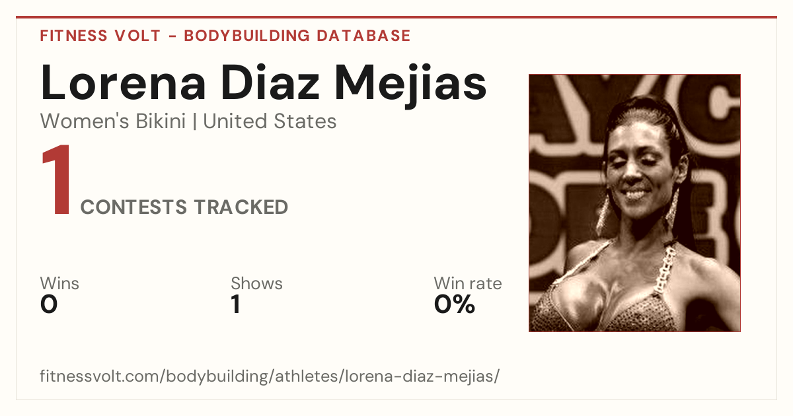Click the Bodybuilding Database header text

point(297,36)
